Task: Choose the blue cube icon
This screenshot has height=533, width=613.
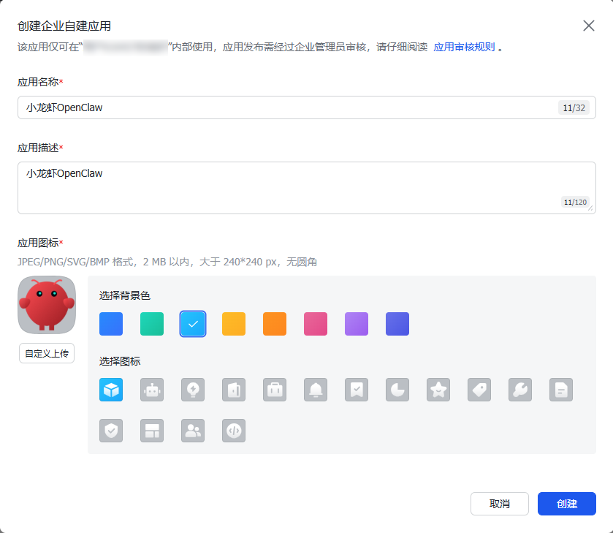Action: [111, 390]
